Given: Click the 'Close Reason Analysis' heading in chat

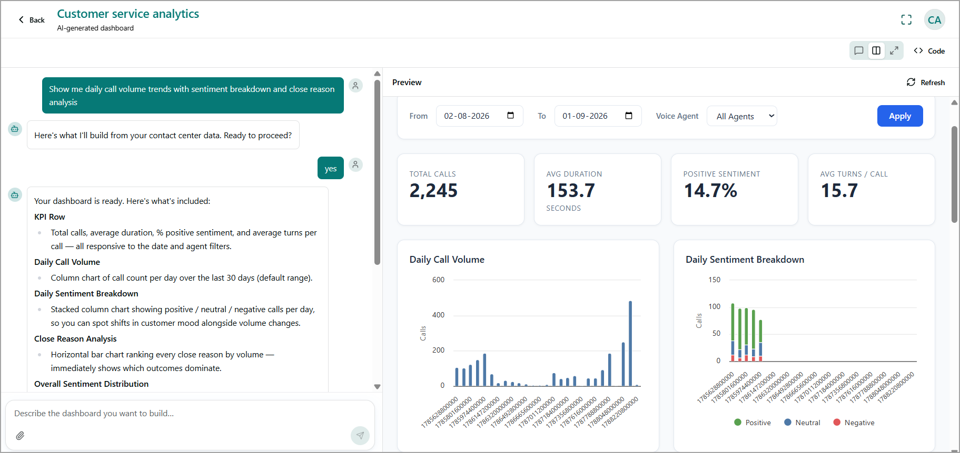Looking at the screenshot, I should [x=75, y=339].
